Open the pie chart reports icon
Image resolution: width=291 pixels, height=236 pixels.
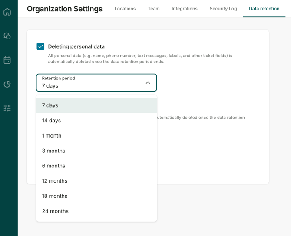pyautogui.click(x=7, y=84)
